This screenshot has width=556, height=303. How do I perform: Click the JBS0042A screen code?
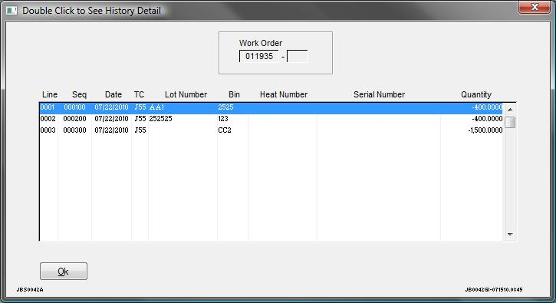coord(30,289)
